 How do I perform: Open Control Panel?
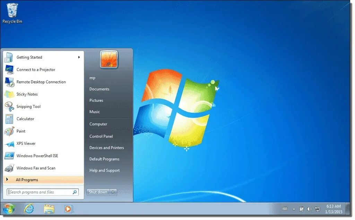click(x=101, y=137)
